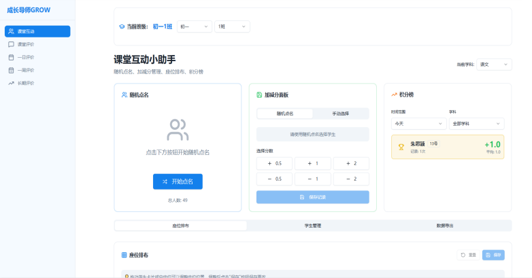Screen dimensions: 532x278
Task: Click the 课堂互动 sidebar icon
Action: click(x=11, y=31)
